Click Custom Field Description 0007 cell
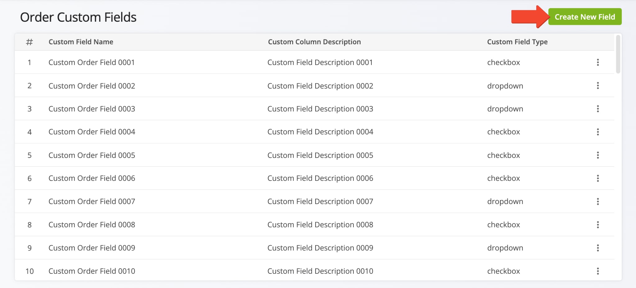 coord(320,202)
